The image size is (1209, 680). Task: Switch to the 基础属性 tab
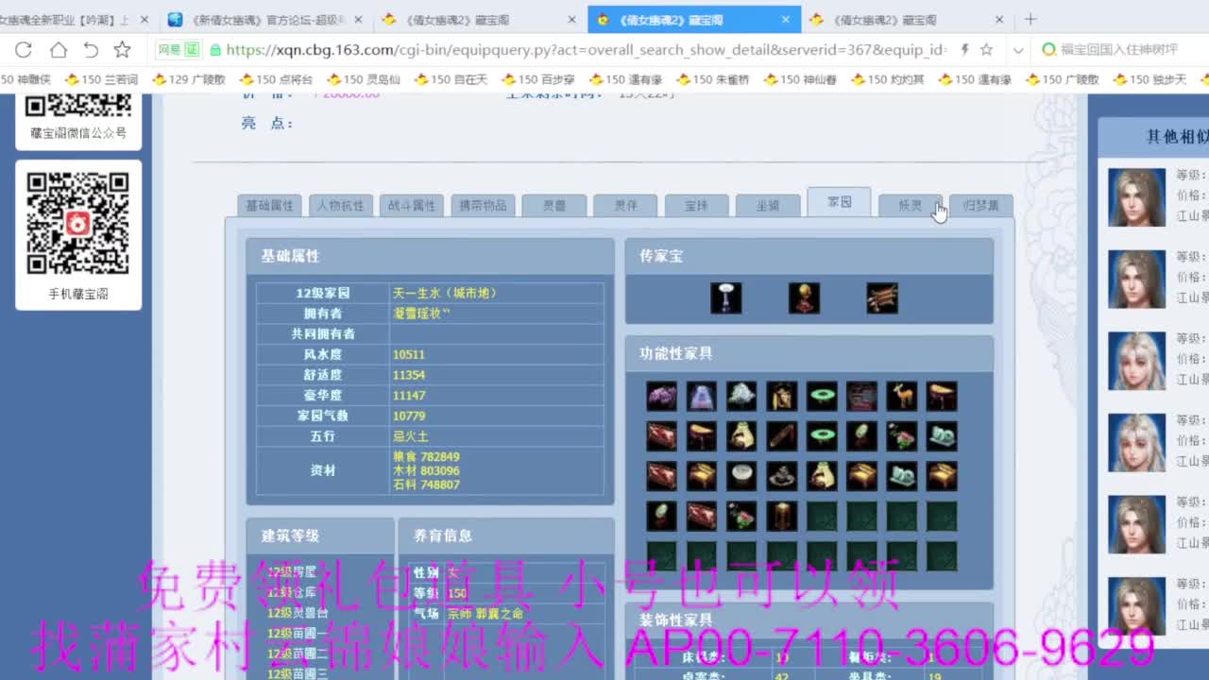tap(270, 205)
